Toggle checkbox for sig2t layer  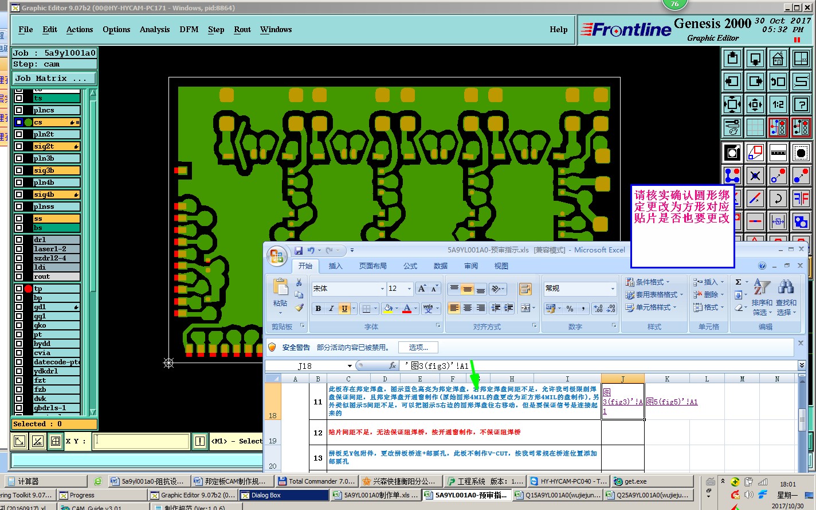pos(19,146)
